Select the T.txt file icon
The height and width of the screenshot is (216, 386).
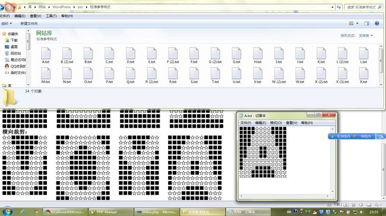tap(215, 73)
